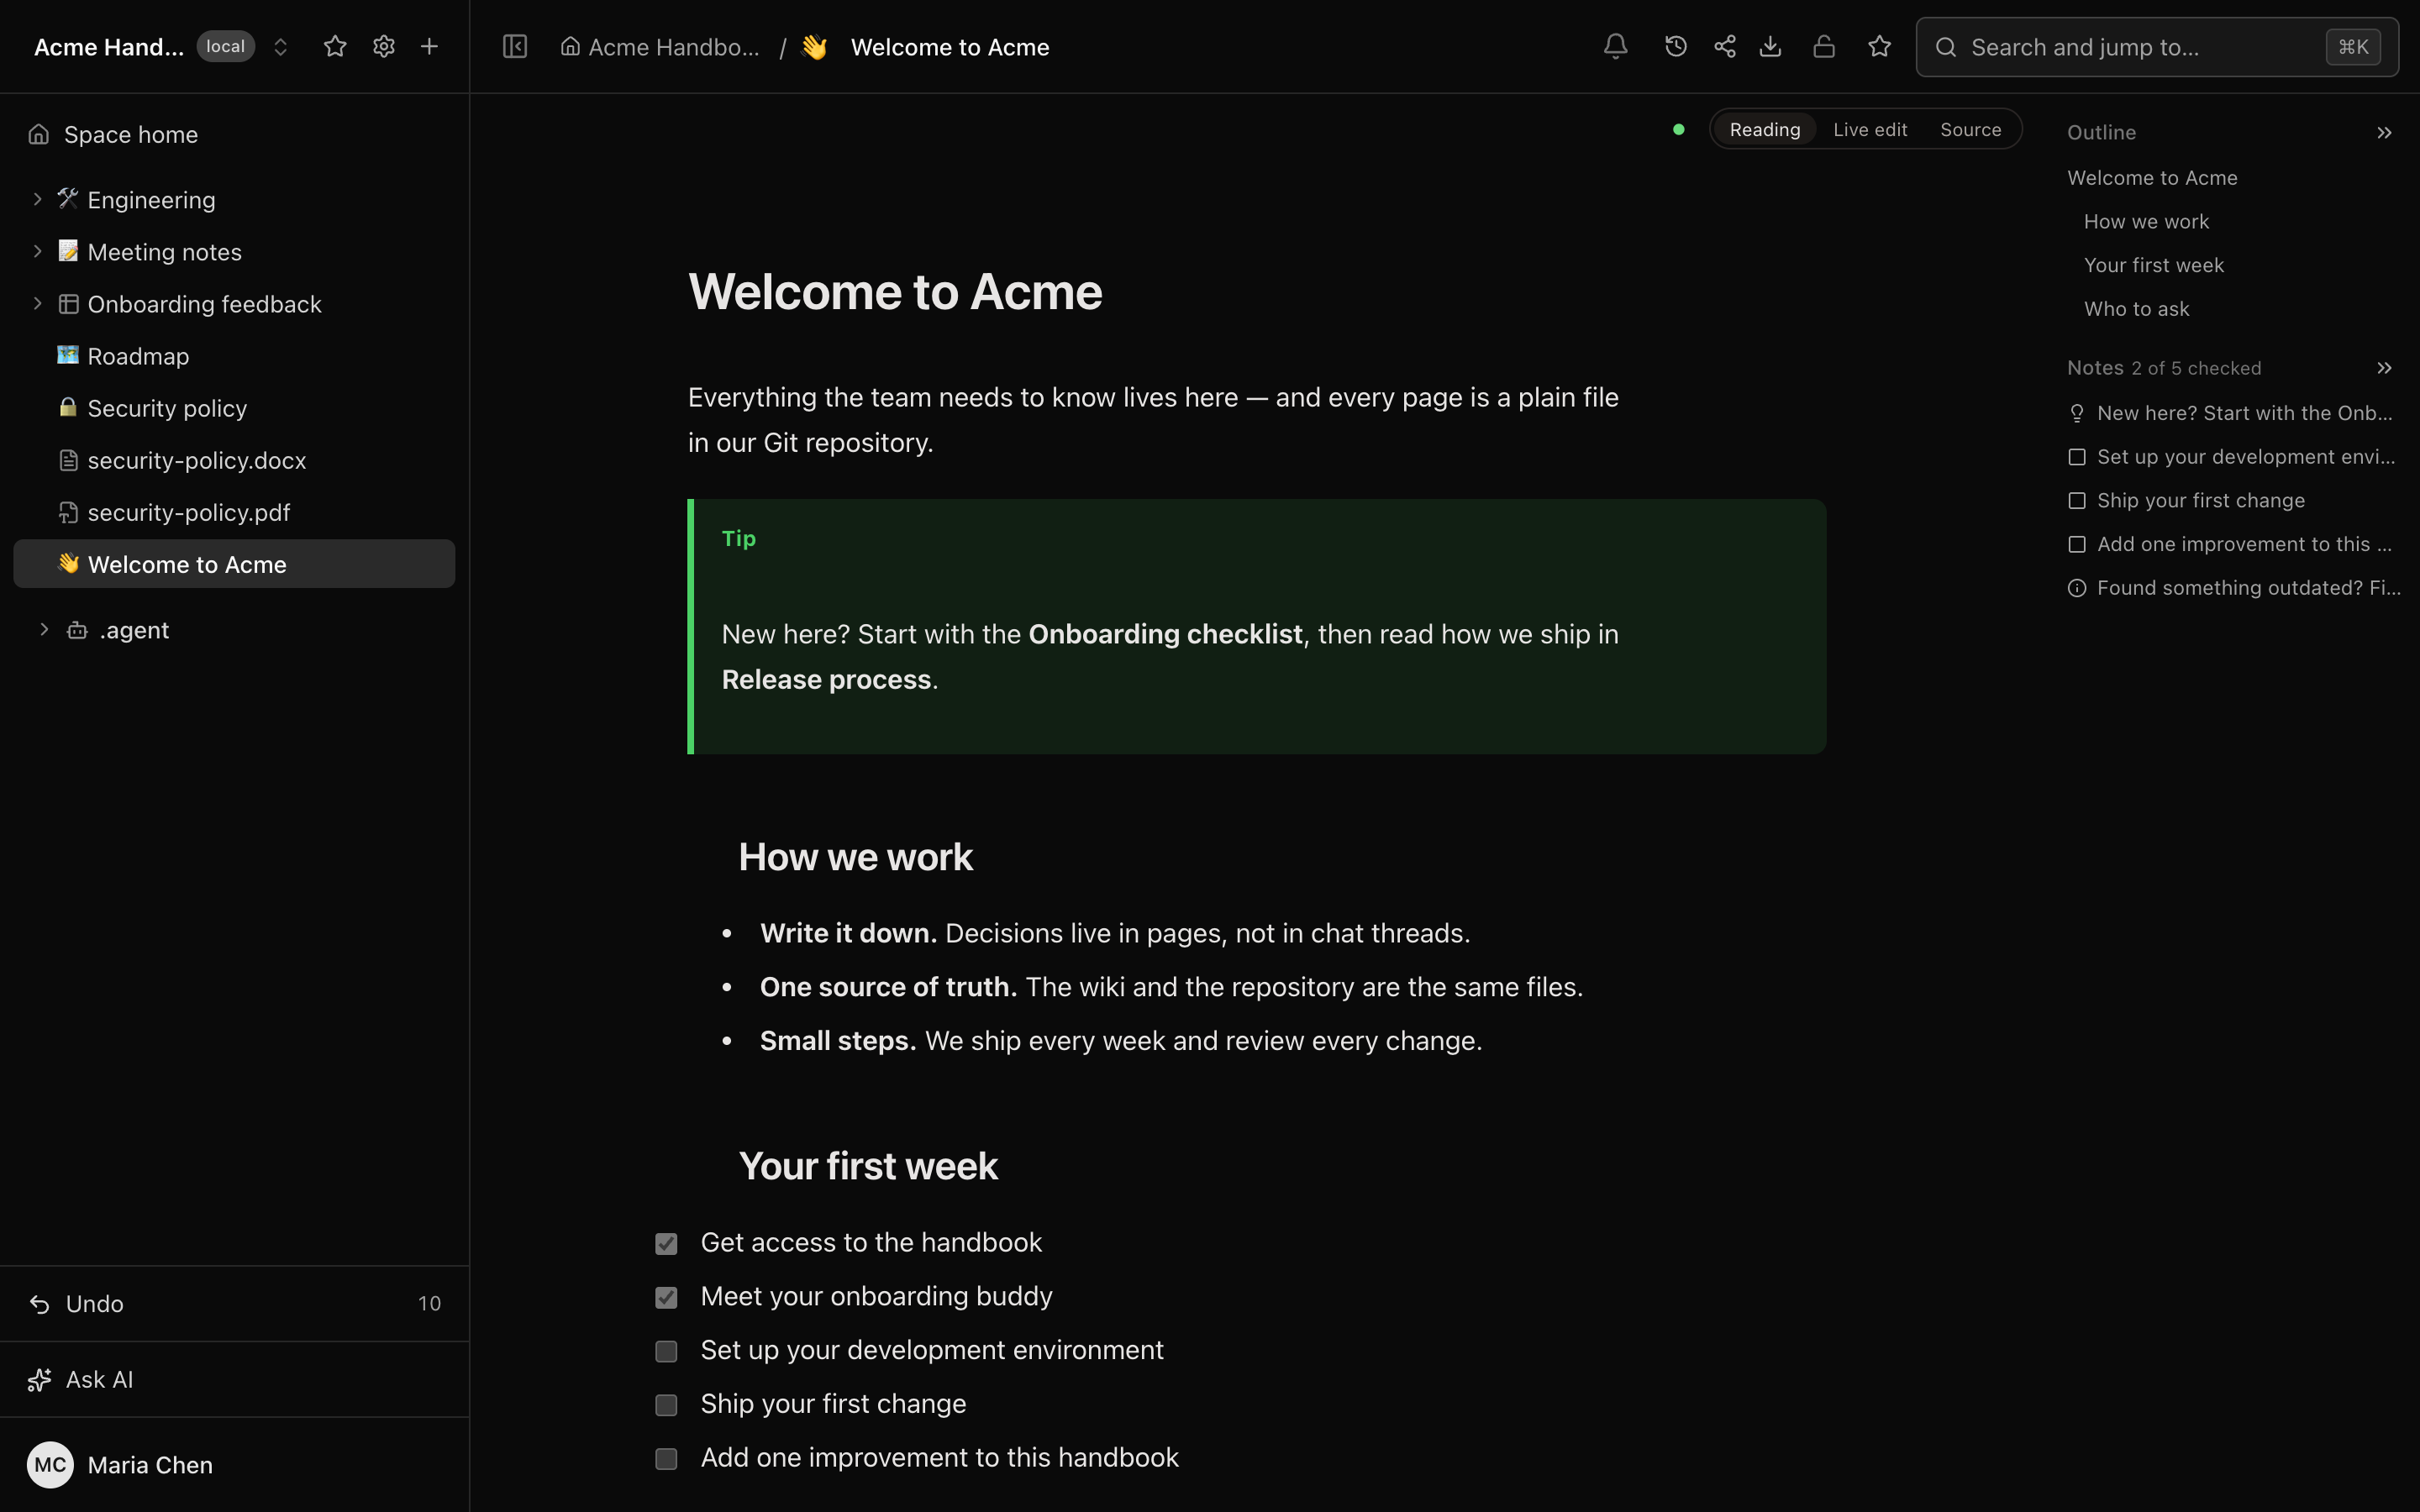Switch to Live edit mode

[x=1870, y=129]
